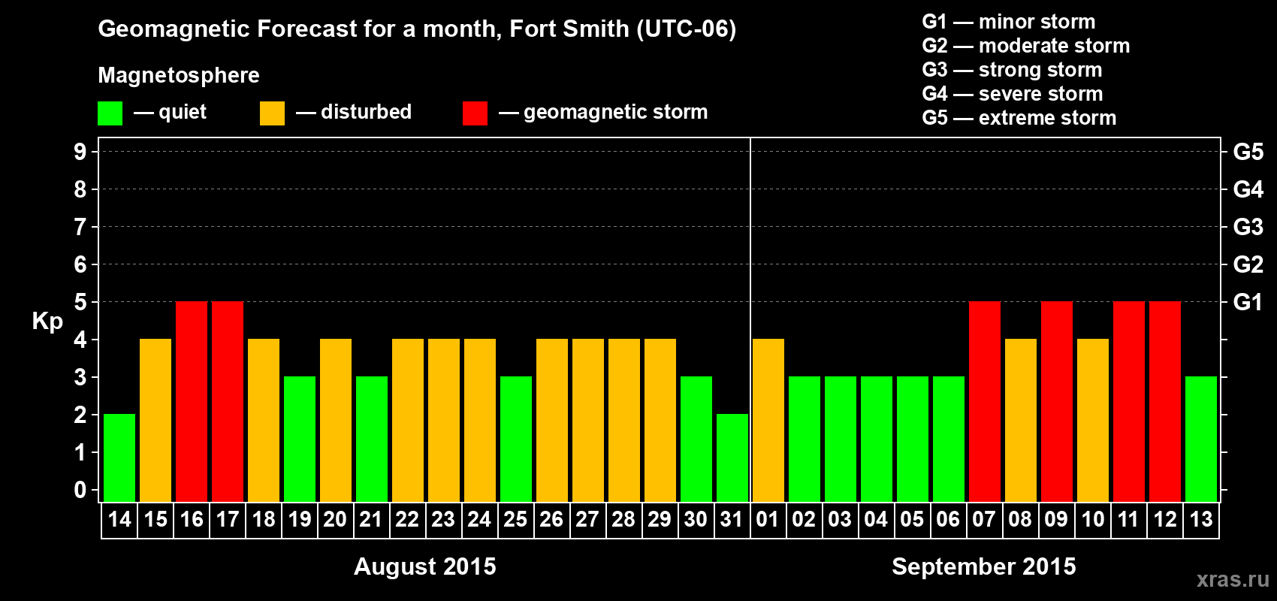The width and height of the screenshot is (1277, 601).
Task: Click the G5 label on the right axis
Action: point(1248,152)
